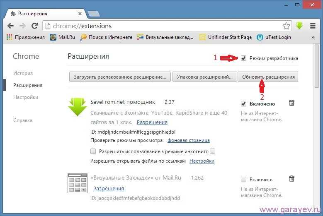Click the version number 1.262

[197, 178]
